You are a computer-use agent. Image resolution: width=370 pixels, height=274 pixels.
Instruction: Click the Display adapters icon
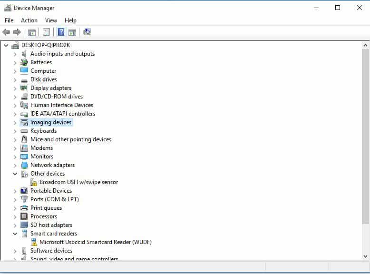(x=24, y=88)
